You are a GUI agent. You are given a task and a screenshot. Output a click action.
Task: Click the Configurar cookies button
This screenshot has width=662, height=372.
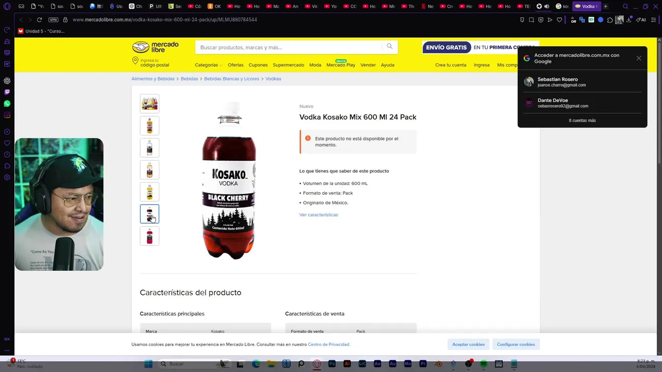(516, 344)
